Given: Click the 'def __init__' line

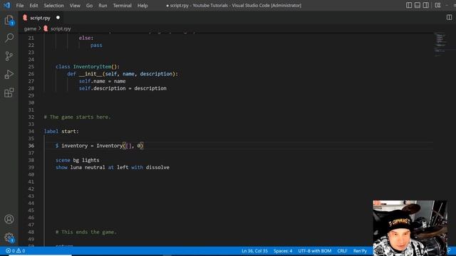Looking at the screenshot, I should (123, 74).
